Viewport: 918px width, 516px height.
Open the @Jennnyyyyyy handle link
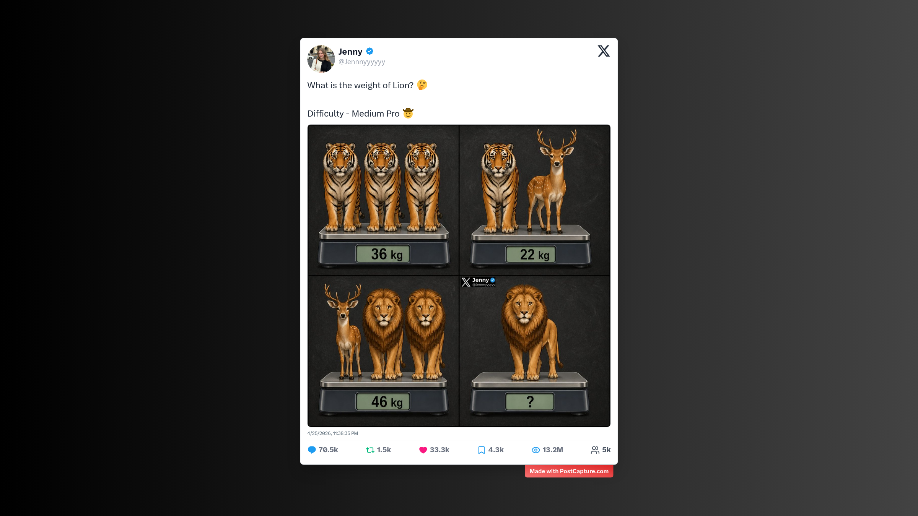pyautogui.click(x=361, y=62)
